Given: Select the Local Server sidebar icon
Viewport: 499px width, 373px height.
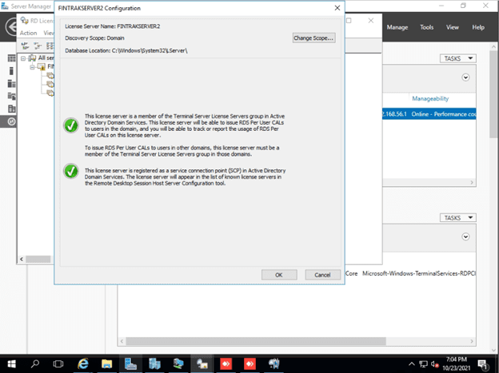Looking at the screenshot, I should [x=11, y=71].
